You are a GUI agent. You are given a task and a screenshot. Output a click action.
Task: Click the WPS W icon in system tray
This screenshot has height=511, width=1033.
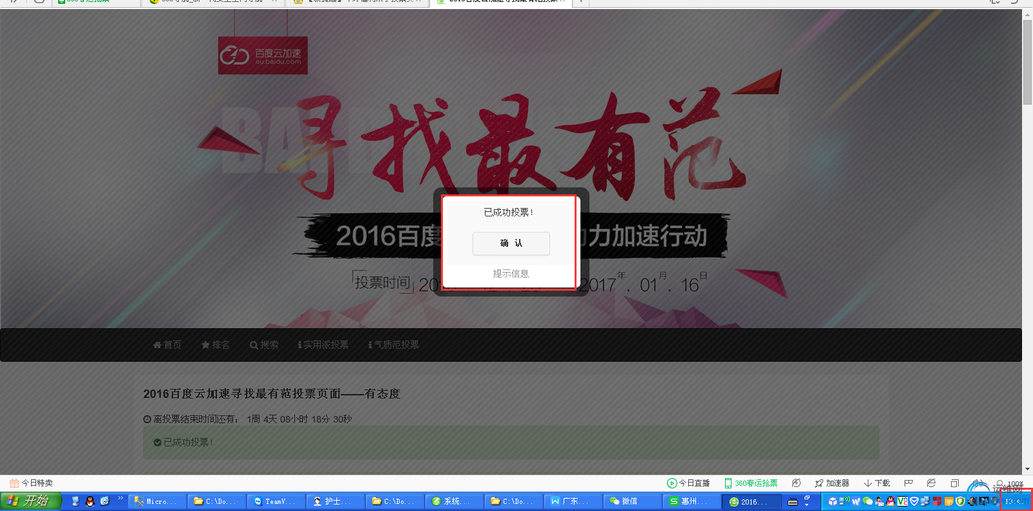[856, 501]
